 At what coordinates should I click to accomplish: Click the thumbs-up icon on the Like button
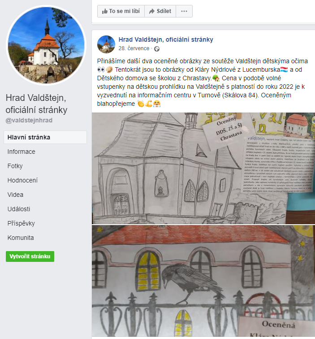point(105,11)
